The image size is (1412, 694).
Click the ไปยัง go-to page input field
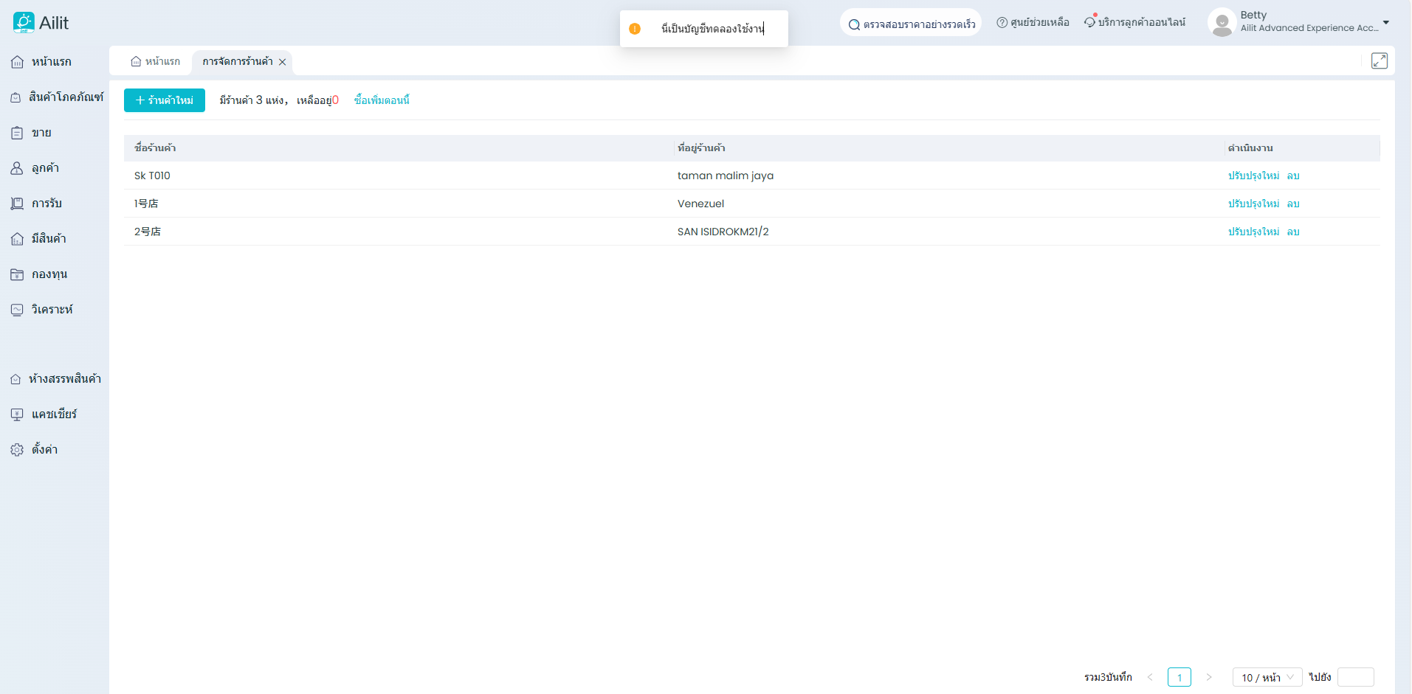[1355, 677]
